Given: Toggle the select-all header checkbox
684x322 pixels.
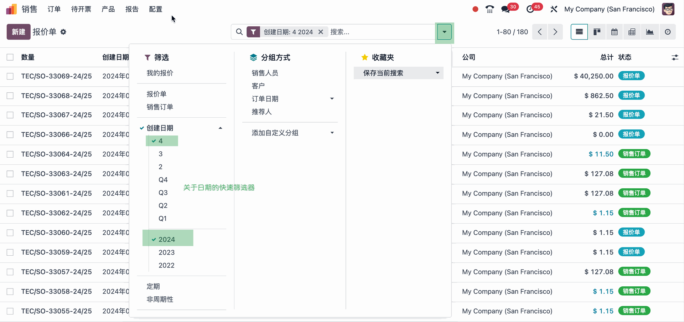Looking at the screenshot, I should [10, 57].
